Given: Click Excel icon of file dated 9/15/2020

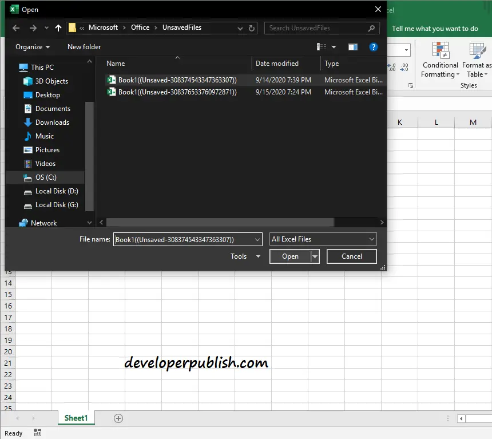Looking at the screenshot, I should tap(112, 92).
